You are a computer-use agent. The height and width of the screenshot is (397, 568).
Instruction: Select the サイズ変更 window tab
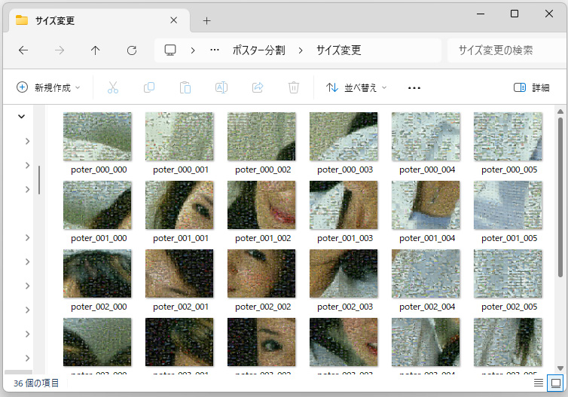click(x=90, y=20)
